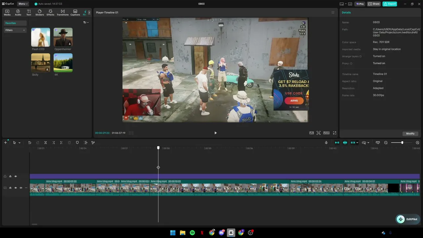Open the player panel options menu

(333, 13)
